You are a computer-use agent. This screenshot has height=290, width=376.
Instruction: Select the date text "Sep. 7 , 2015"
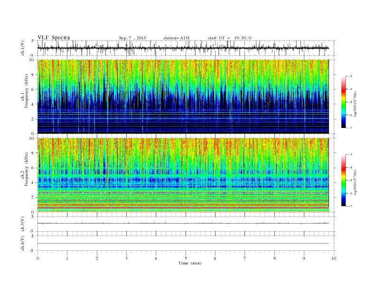132,38
